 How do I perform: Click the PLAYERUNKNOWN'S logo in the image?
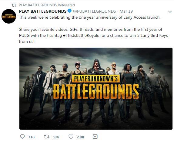coord(96,79)
